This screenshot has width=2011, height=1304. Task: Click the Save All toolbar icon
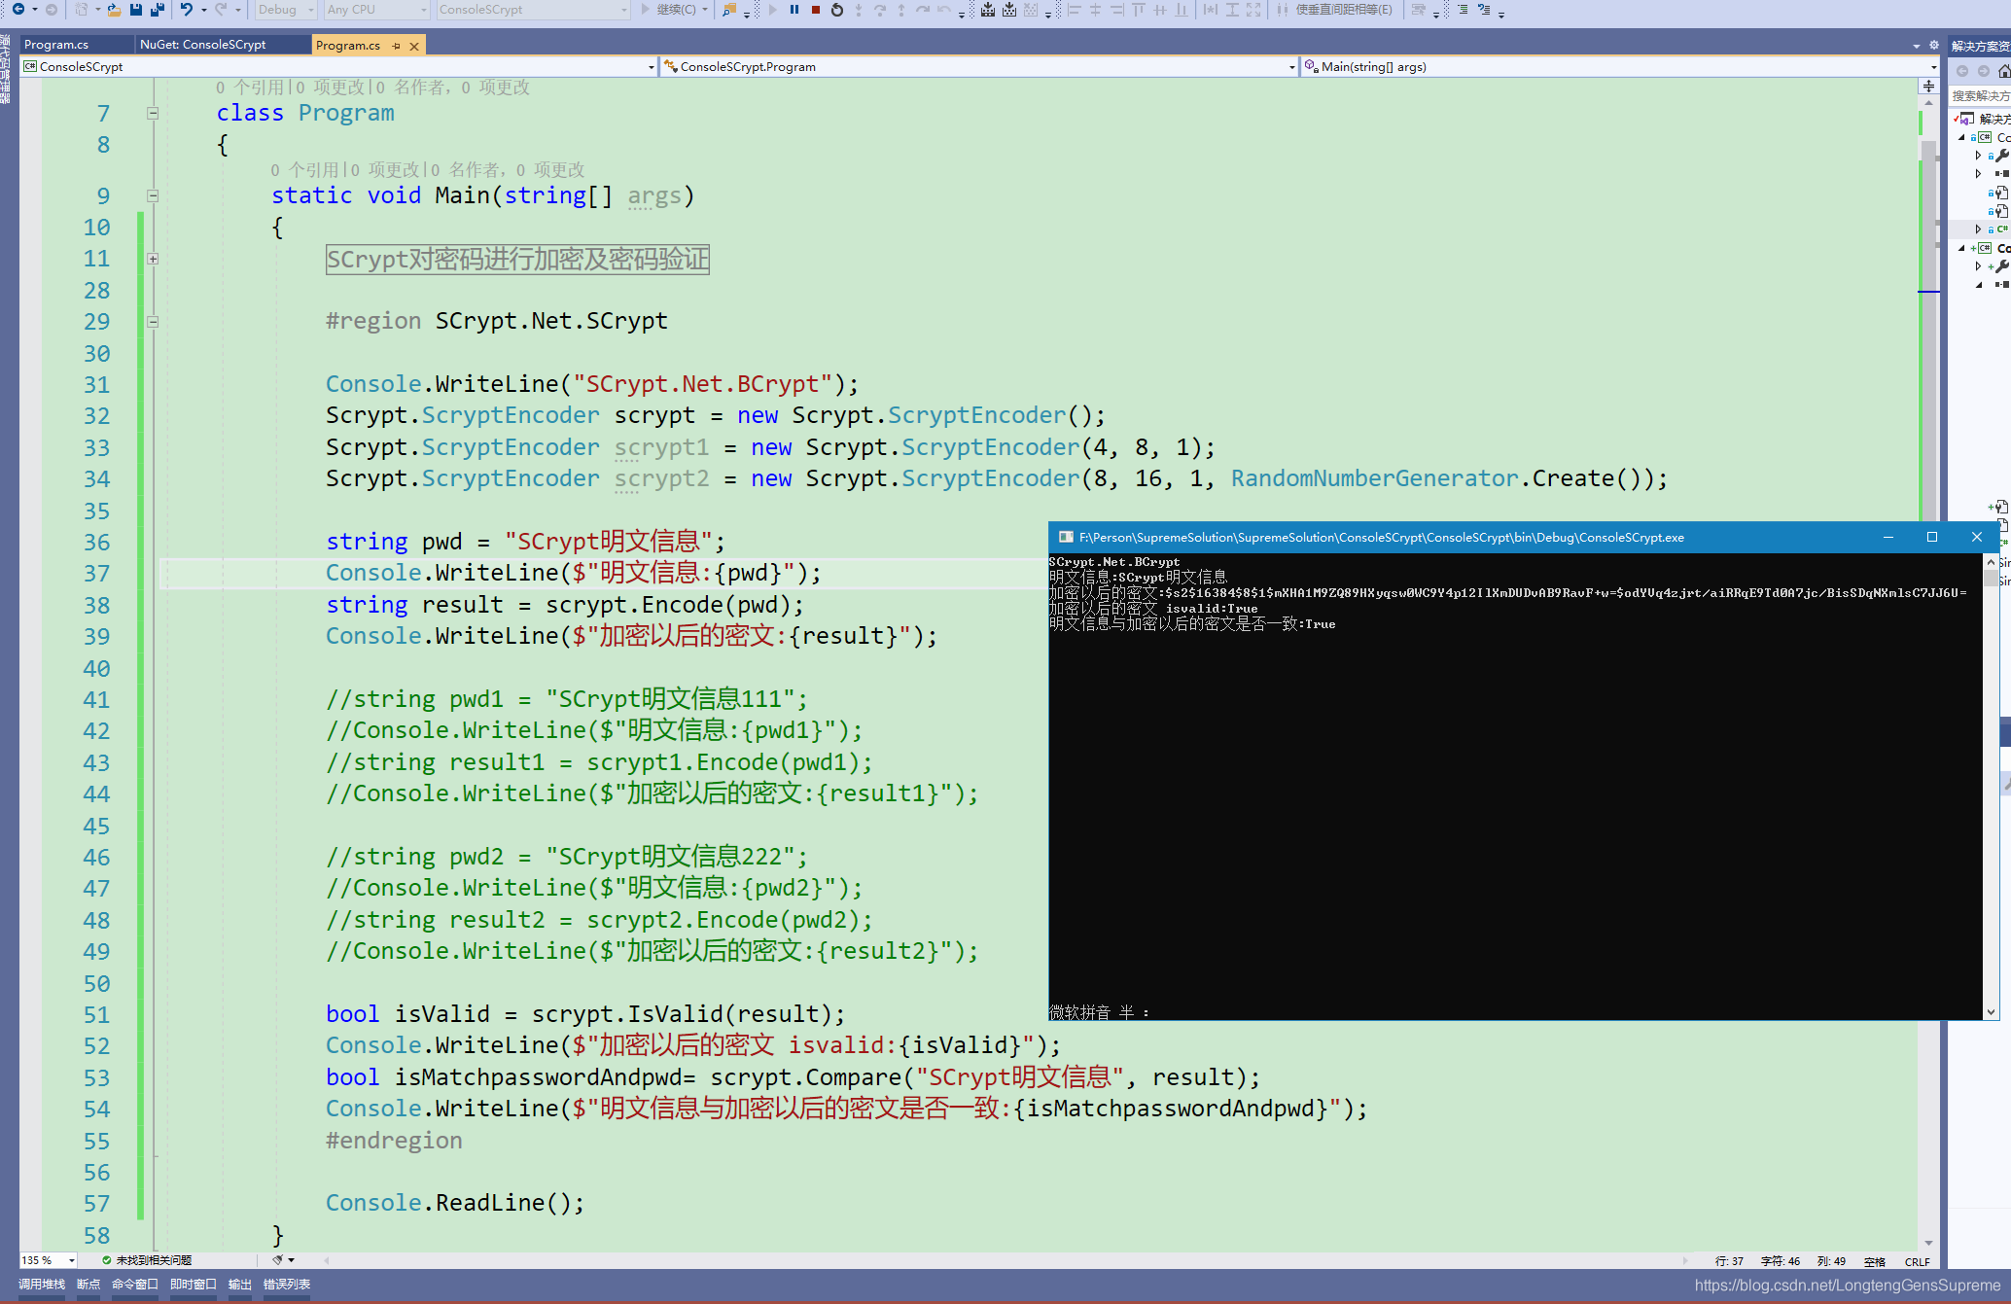157,10
